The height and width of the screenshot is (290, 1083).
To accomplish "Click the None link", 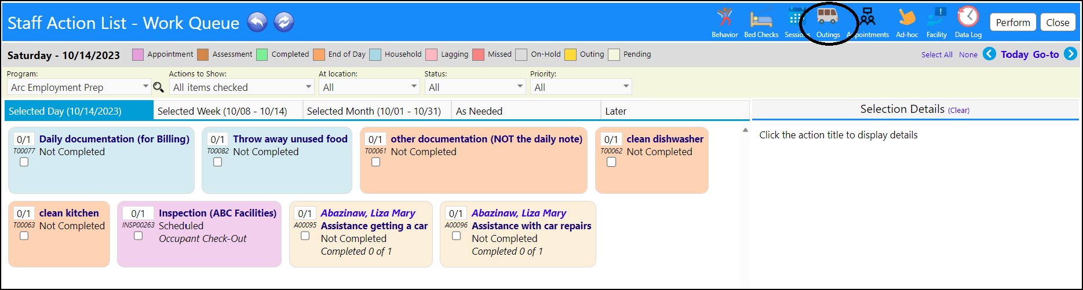I will [x=968, y=54].
